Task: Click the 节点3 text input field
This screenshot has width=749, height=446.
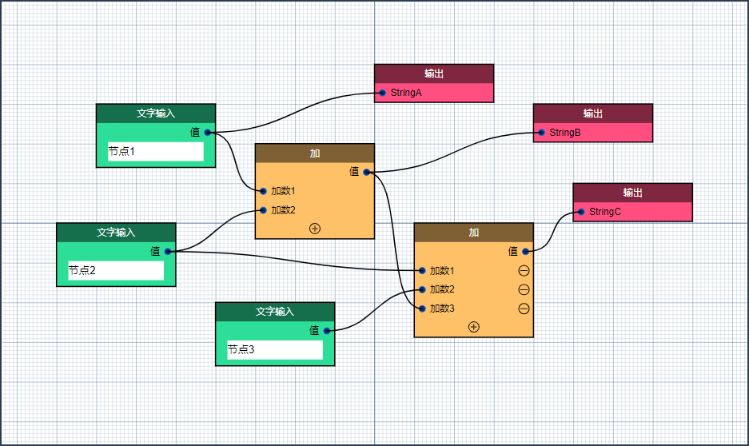Action: click(x=275, y=350)
